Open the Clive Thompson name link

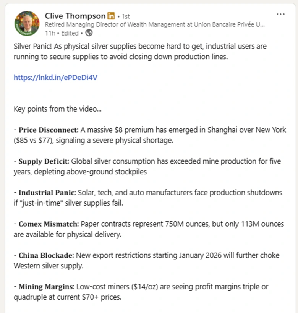pos(75,16)
